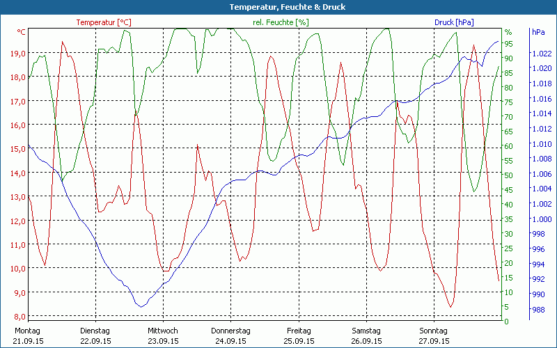Select the red 'Temperatur [°C]' legend label
Viewport: 557px width, 348px height.
pyautogui.click(x=103, y=22)
